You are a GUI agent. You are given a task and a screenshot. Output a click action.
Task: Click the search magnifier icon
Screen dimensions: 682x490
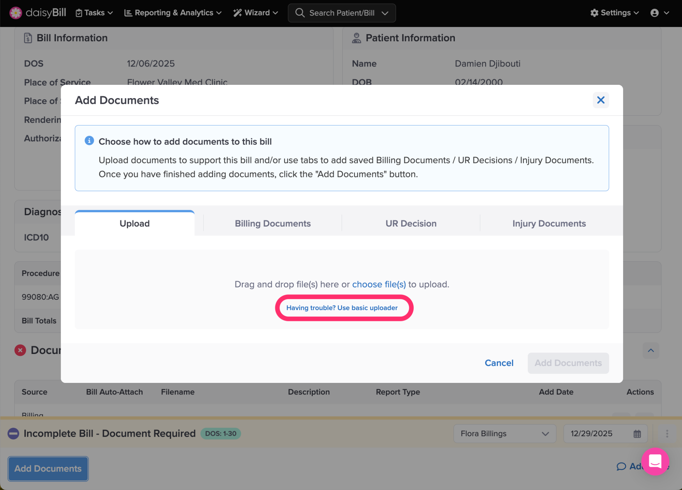tap(300, 13)
